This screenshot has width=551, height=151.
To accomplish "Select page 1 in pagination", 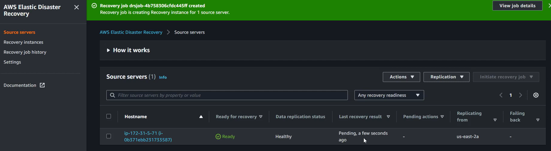I will 511,95.
